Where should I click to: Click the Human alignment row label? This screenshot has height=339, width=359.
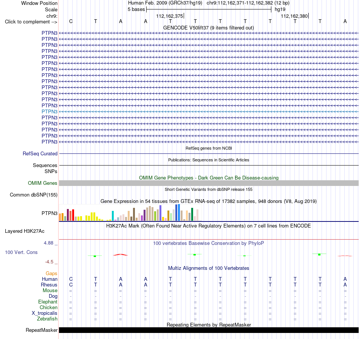[50, 279]
